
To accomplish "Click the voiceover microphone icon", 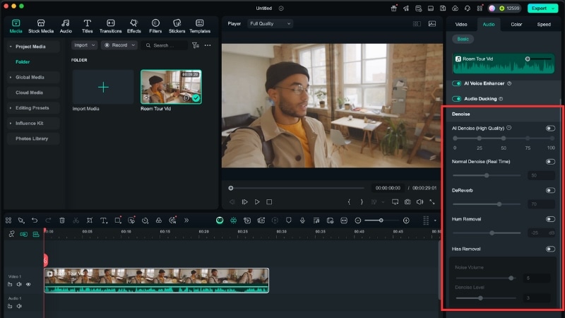I will point(302,220).
